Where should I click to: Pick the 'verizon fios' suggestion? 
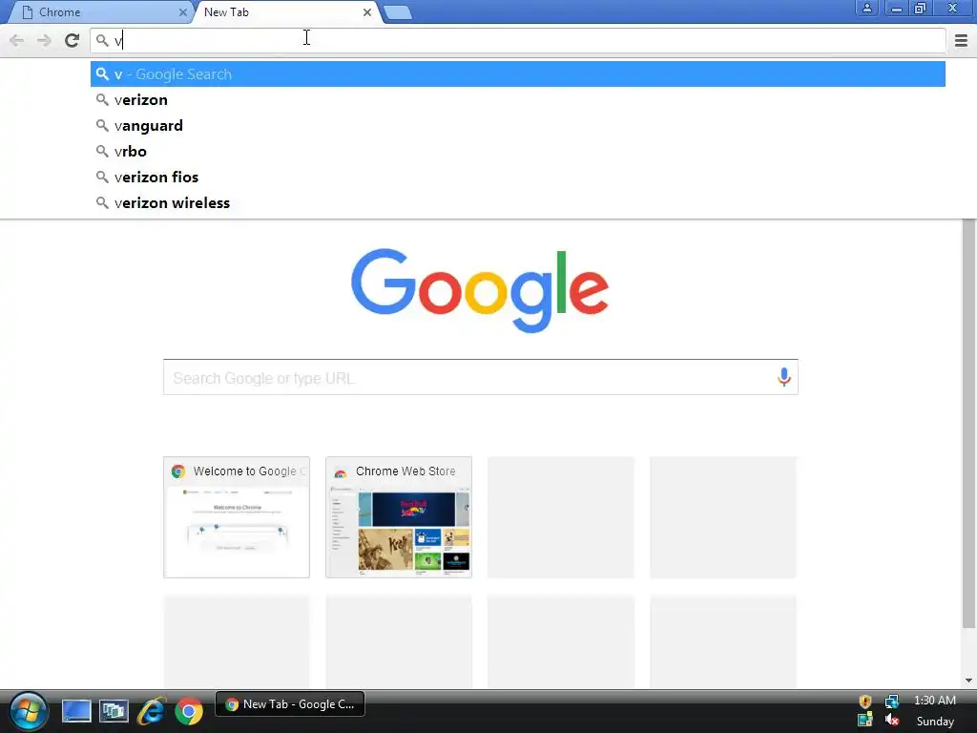[518, 177]
